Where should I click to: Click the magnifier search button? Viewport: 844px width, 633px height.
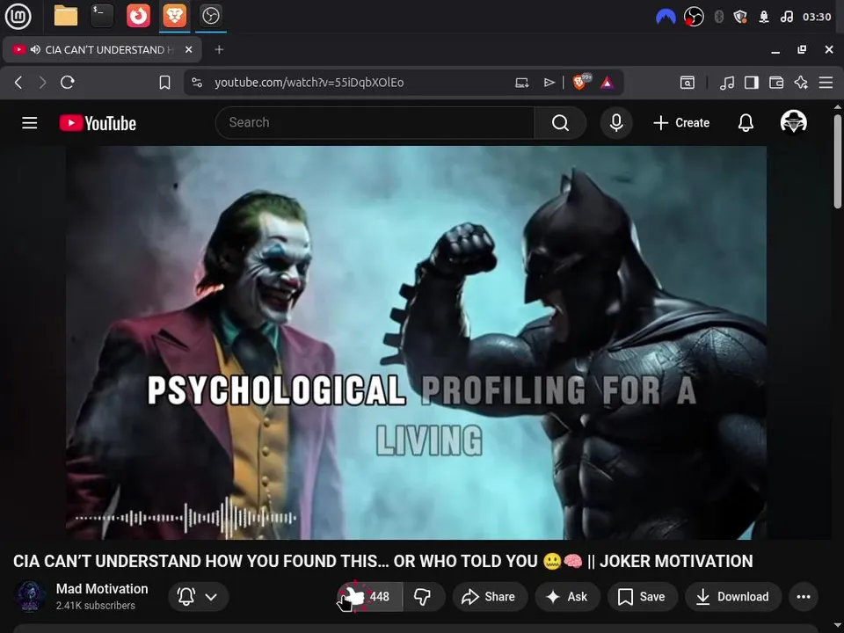[x=560, y=123]
